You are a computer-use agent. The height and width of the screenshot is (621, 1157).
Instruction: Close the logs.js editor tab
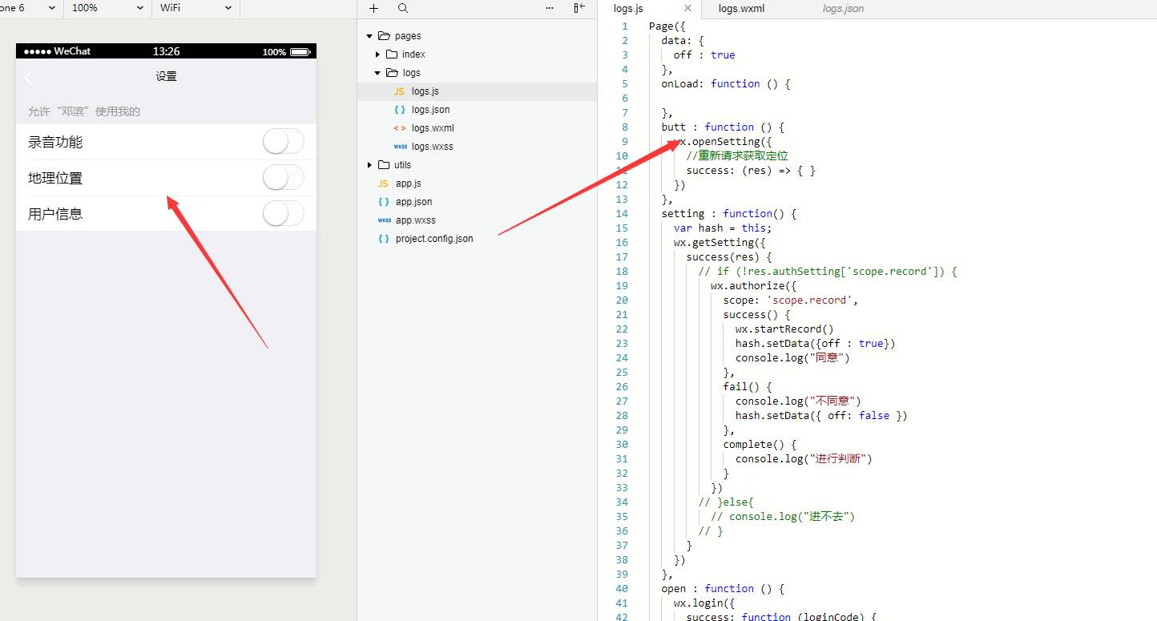[687, 9]
